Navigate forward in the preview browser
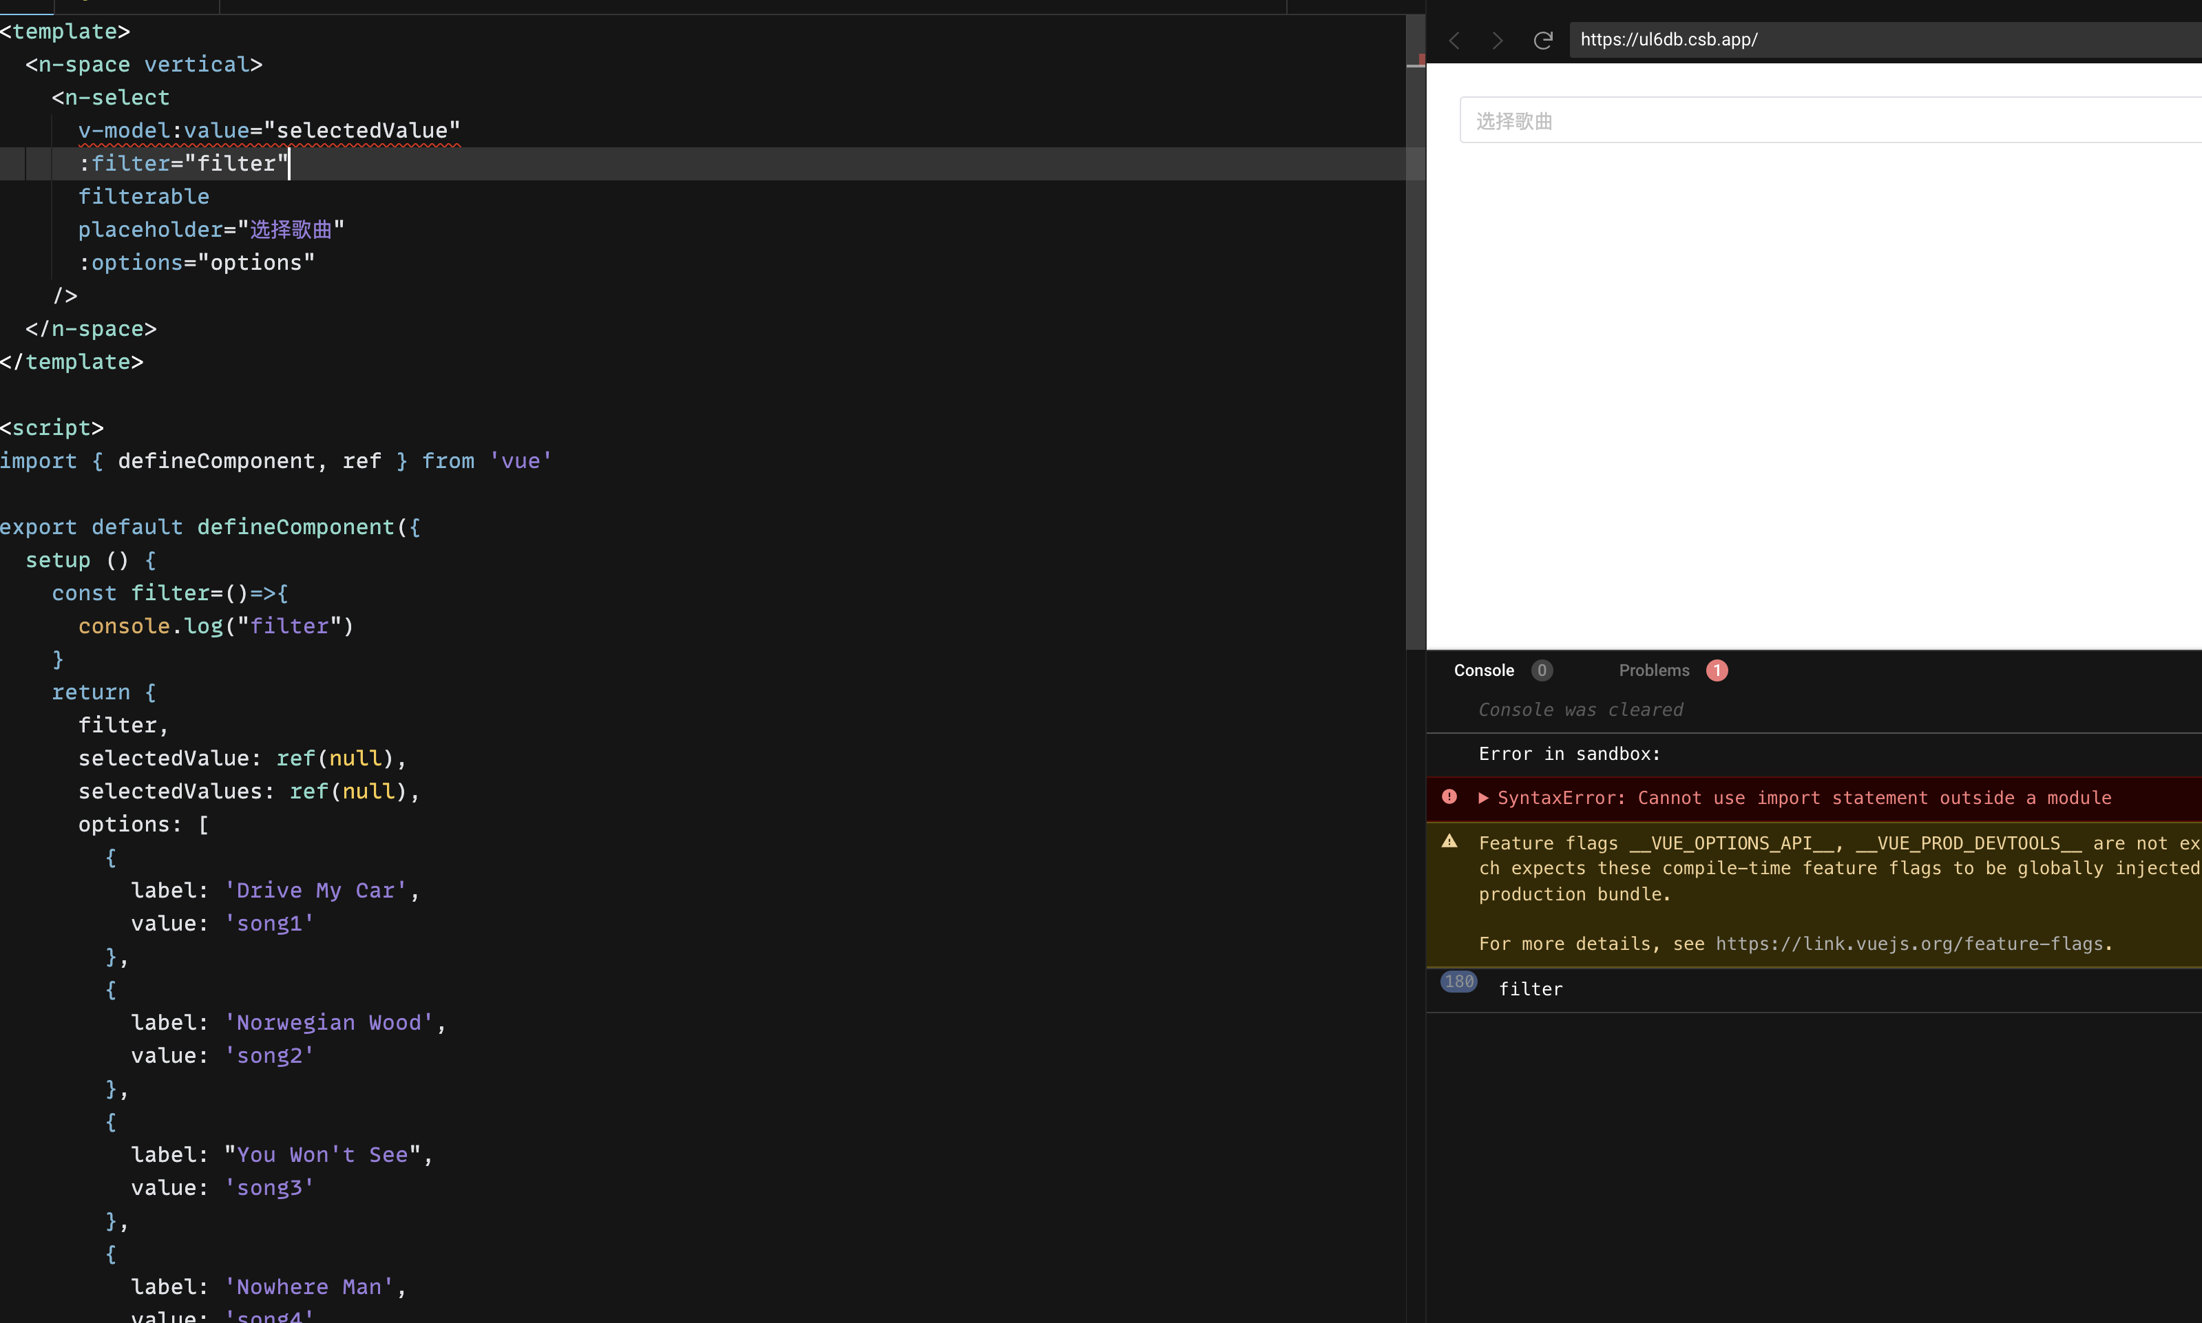Image resolution: width=2202 pixels, height=1323 pixels. click(1498, 40)
